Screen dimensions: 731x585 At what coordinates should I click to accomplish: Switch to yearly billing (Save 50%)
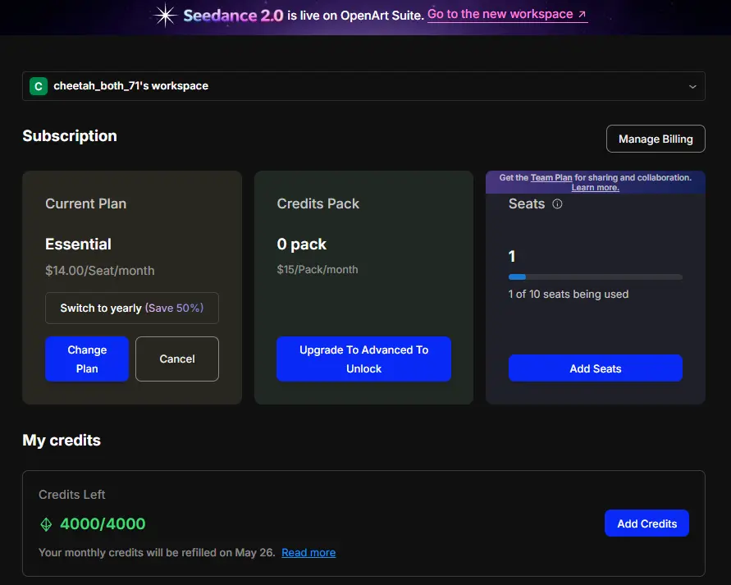(x=132, y=308)
